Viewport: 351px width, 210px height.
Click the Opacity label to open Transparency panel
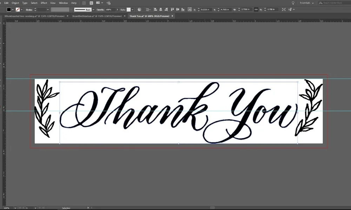(x=101, y=9)
